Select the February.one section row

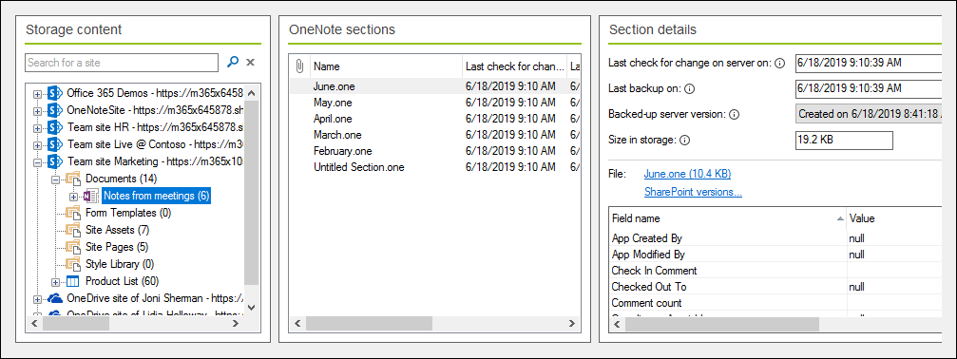[x=435, y=151]
